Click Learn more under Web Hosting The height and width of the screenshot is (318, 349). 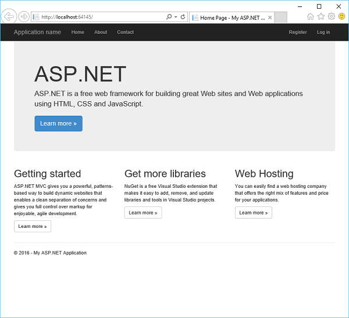pyautogui.click(x=254, y=213)
